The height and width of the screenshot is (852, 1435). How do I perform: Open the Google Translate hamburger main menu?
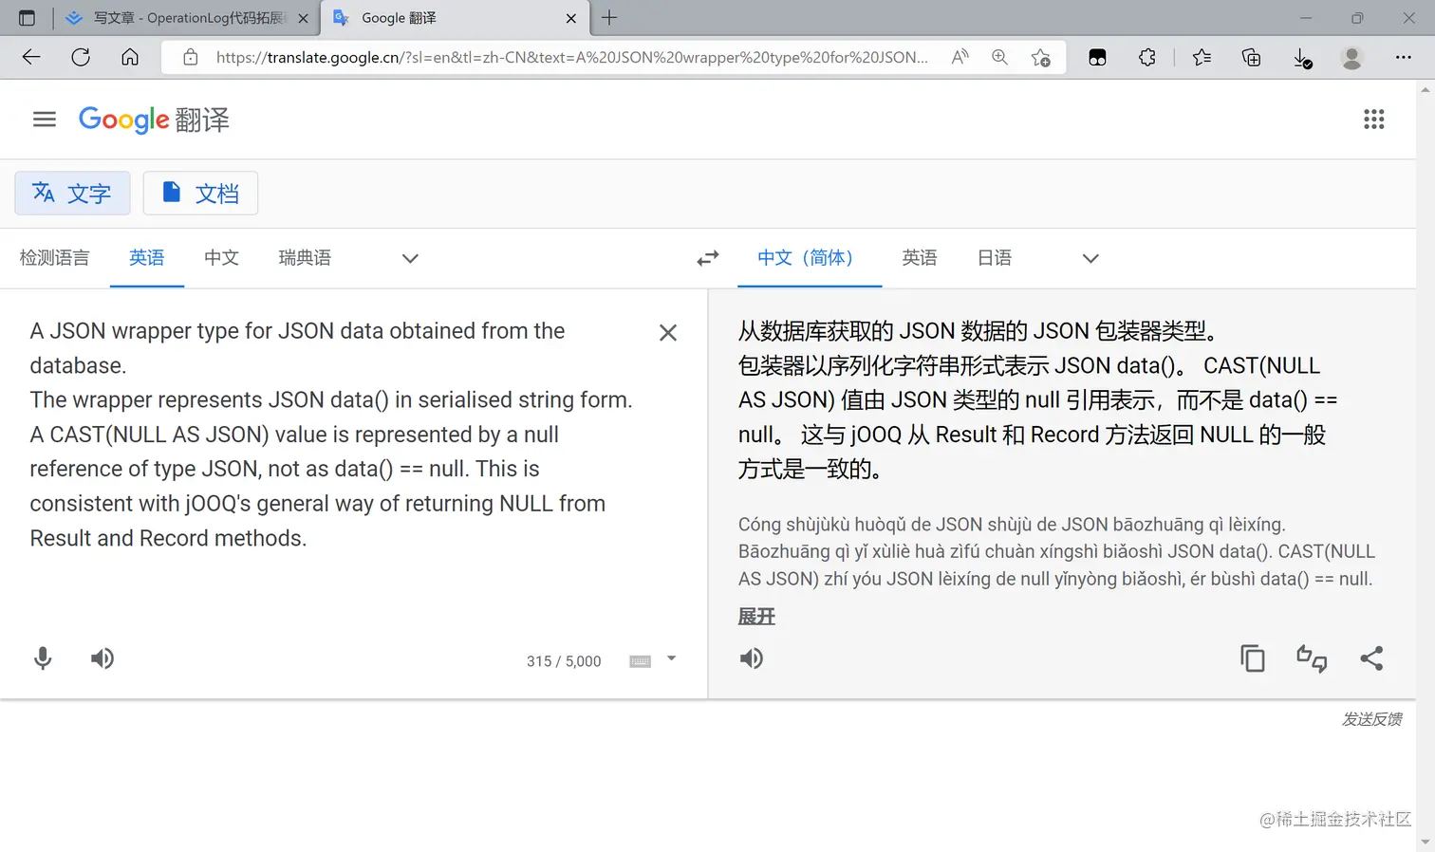pyautogui.click(x=45, y=120)
